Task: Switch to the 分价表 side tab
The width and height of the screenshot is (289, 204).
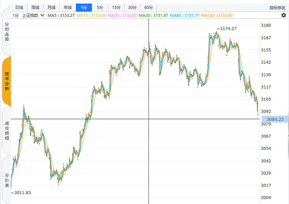Action: click(x=6, y=180)
